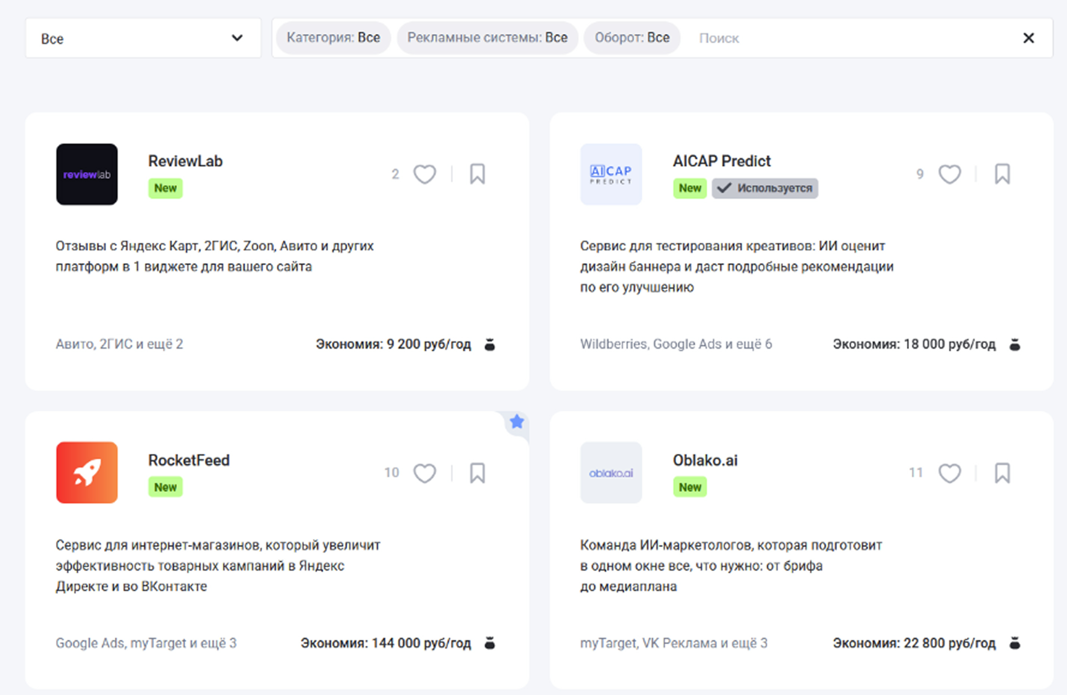The width and height of the screenshot is (1067, 695).
Task: Like AICAP Predict with heart icon
Action: [949, 174]
